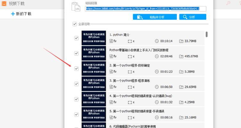The image size is (241, 128).
Task: Select title Python零基础小白快速上手从入门到实践教程
Action: (x=139, y=50)
